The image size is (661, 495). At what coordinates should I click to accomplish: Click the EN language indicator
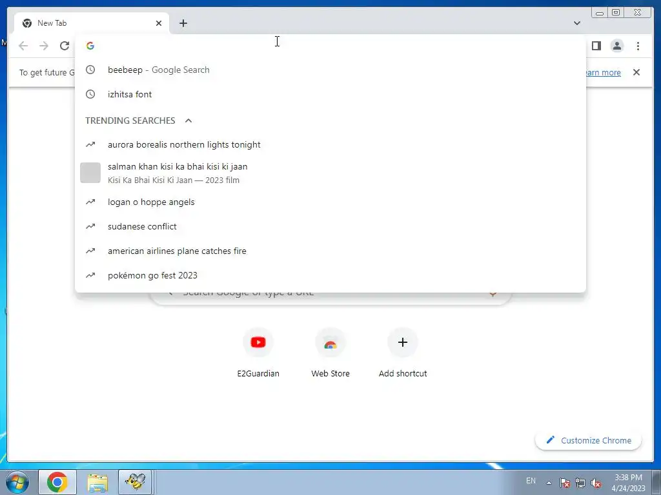pyautogui.click(x=531, y=481)
